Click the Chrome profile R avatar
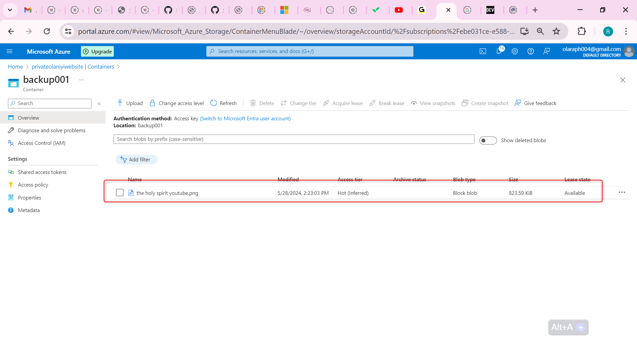This screenshot has width=637, height=338. tap(608, 31)
